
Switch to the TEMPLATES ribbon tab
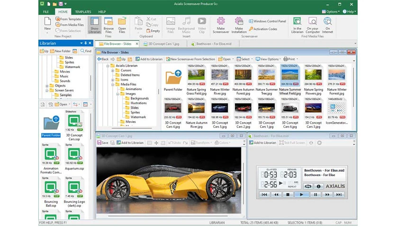83,12
